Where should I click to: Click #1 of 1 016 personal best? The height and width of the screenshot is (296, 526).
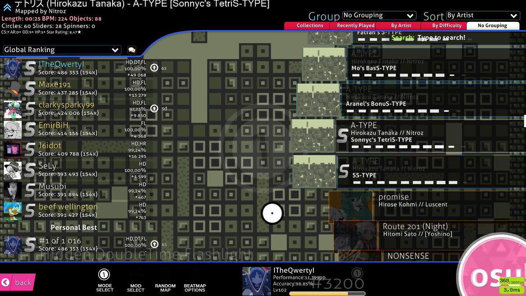coord(60,241)
